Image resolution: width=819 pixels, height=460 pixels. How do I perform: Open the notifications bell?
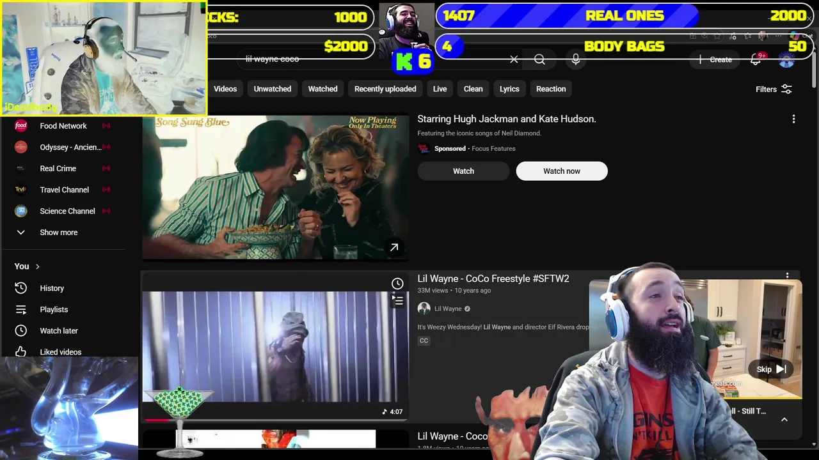[756, 59]
